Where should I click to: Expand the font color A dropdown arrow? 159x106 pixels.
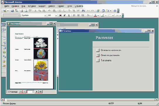point(98,15)
